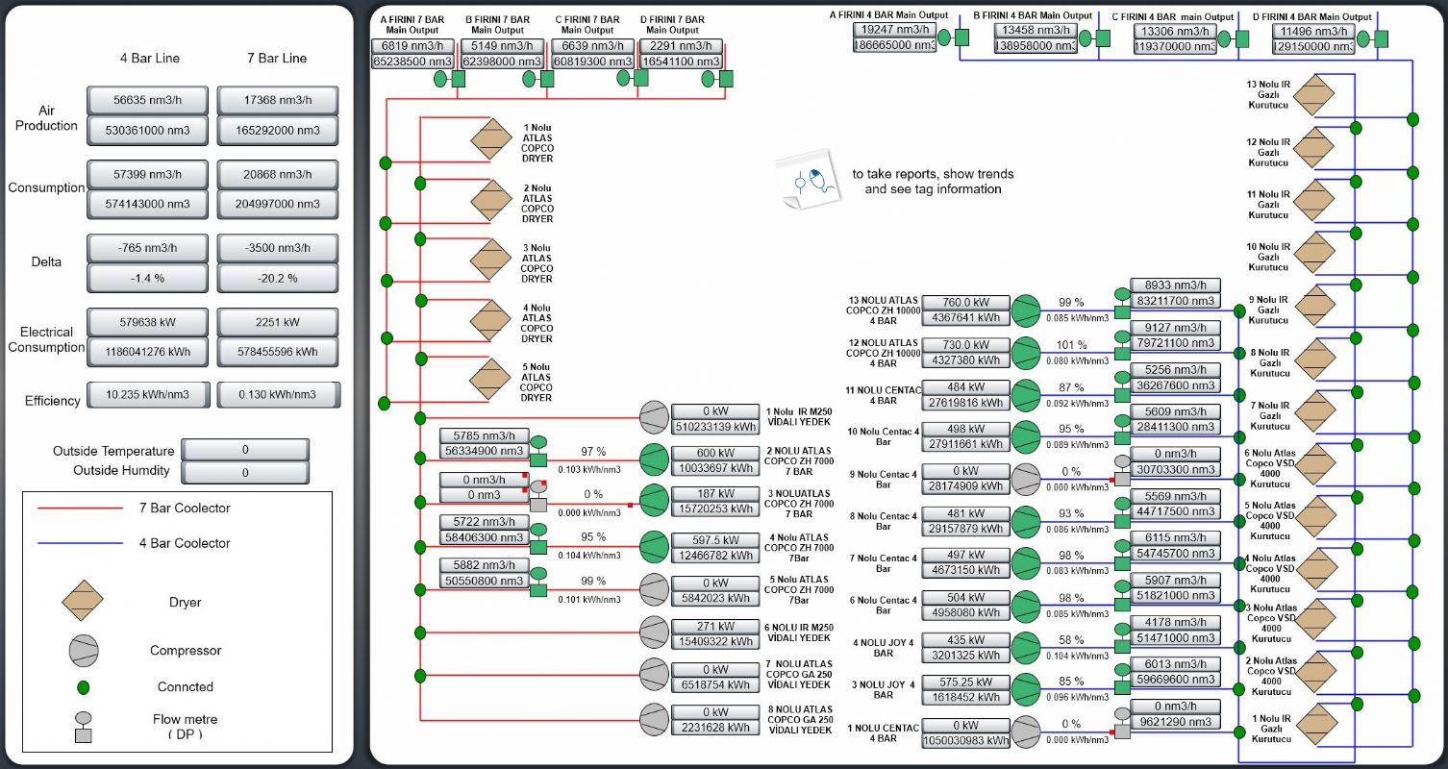1448x769 pixels.
Task: Select the D FIRINI 4 BAR Main Output flow meter
Action: tap(1373, 38)
